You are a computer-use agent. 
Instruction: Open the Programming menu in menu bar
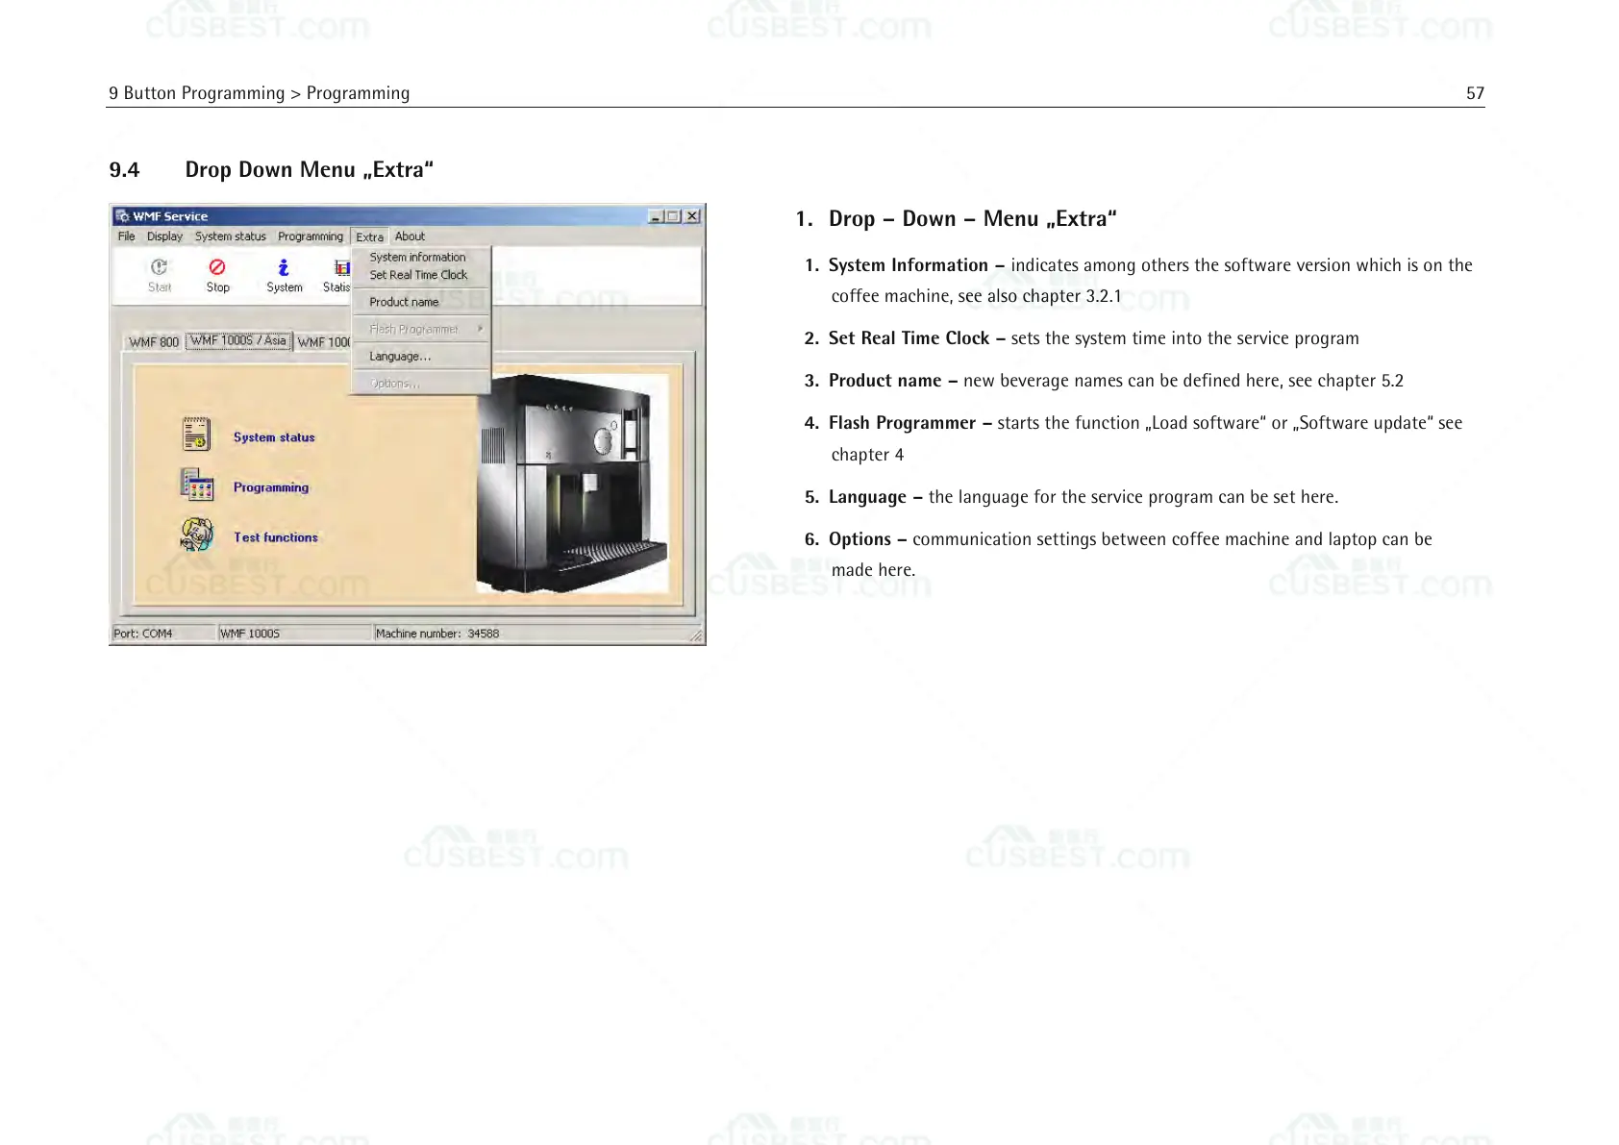(311, 236)
